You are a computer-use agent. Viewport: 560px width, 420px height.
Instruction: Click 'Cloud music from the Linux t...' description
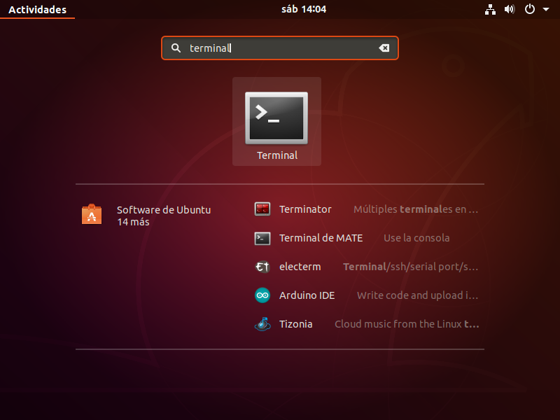(x=407, y=324)
